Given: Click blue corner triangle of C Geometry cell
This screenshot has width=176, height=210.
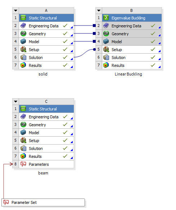Looking at the screenshot, I should [72, 126].
